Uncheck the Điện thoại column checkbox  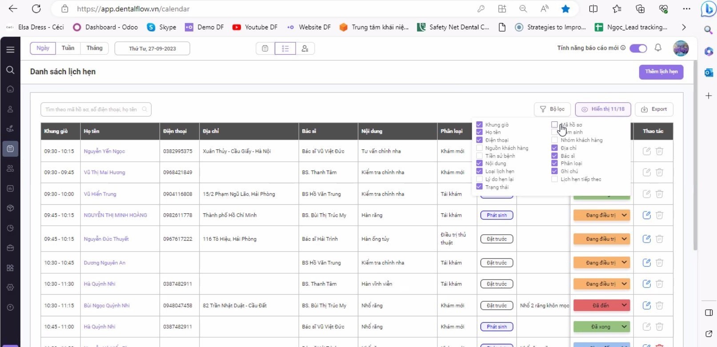(x=479, y=140)
